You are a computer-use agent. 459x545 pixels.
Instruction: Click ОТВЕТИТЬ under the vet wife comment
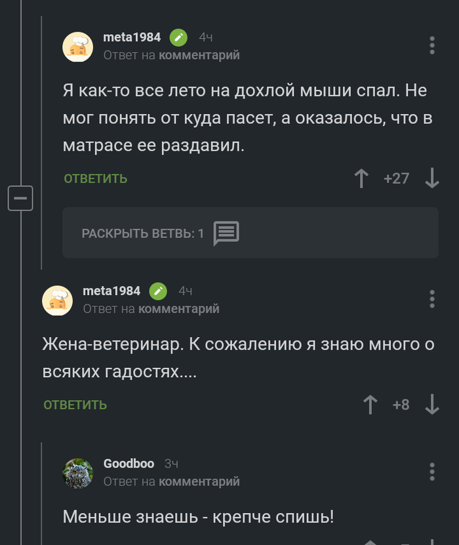(x=75, y=405)
